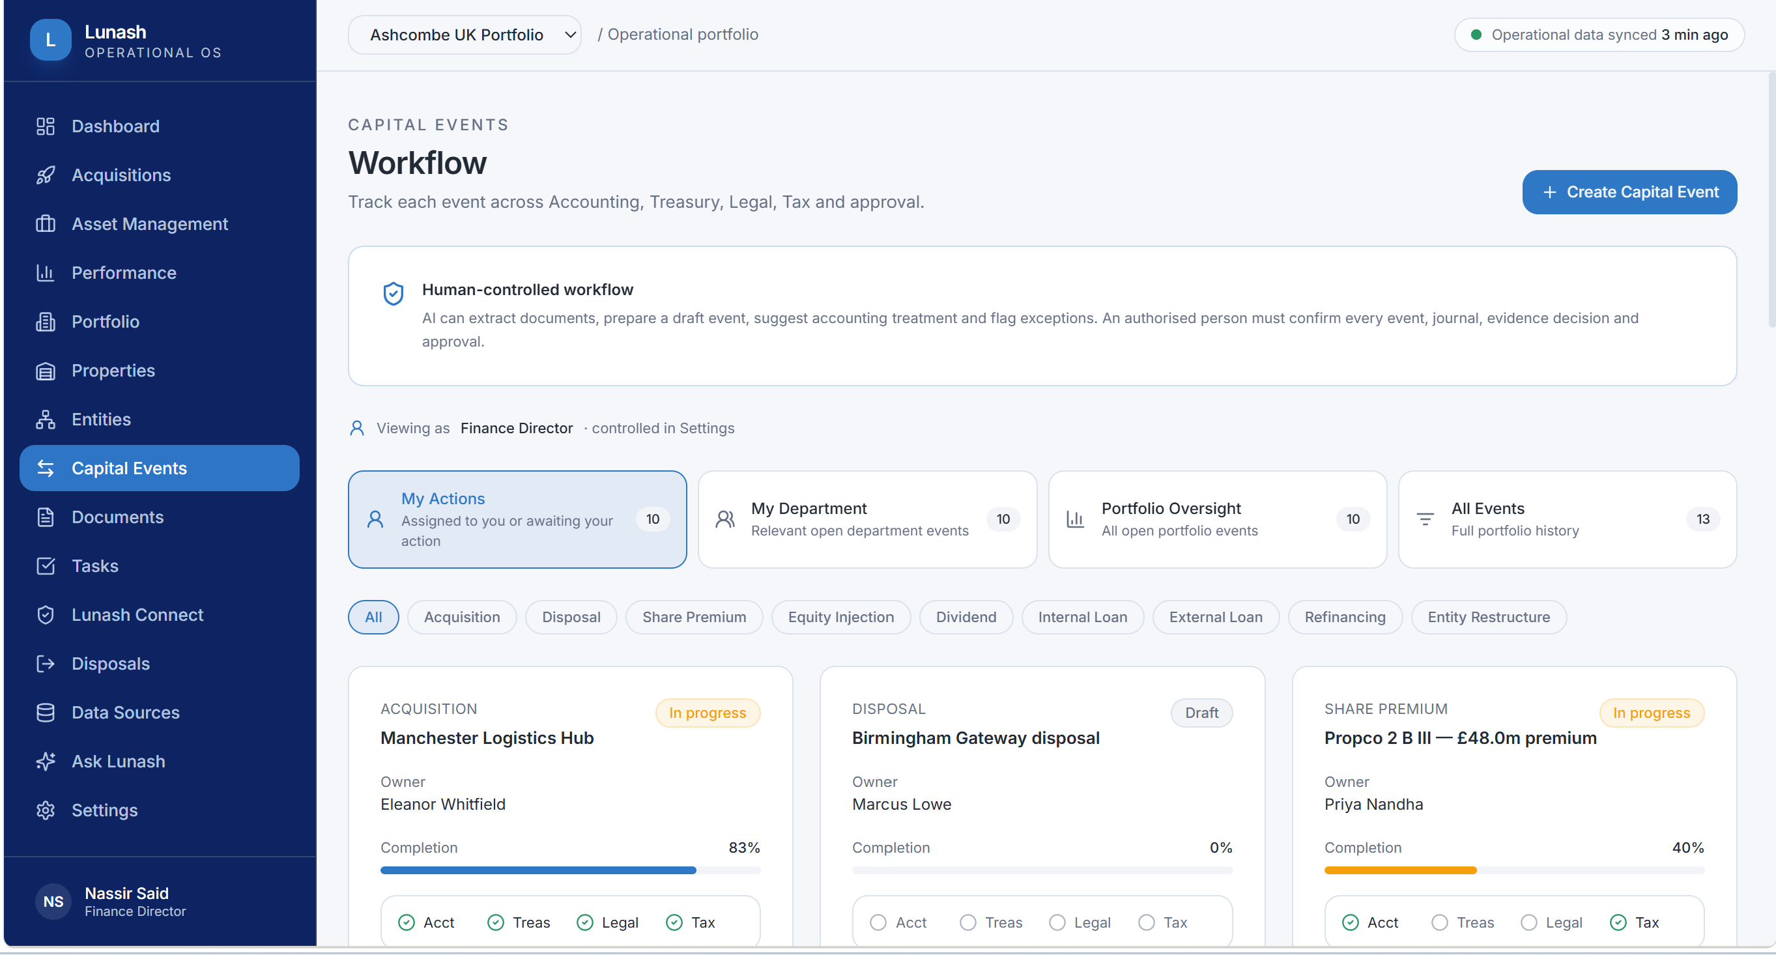Click the Acquisitions rocket icon
This screenshot has height=955, width=1776.
pos(46,175)
